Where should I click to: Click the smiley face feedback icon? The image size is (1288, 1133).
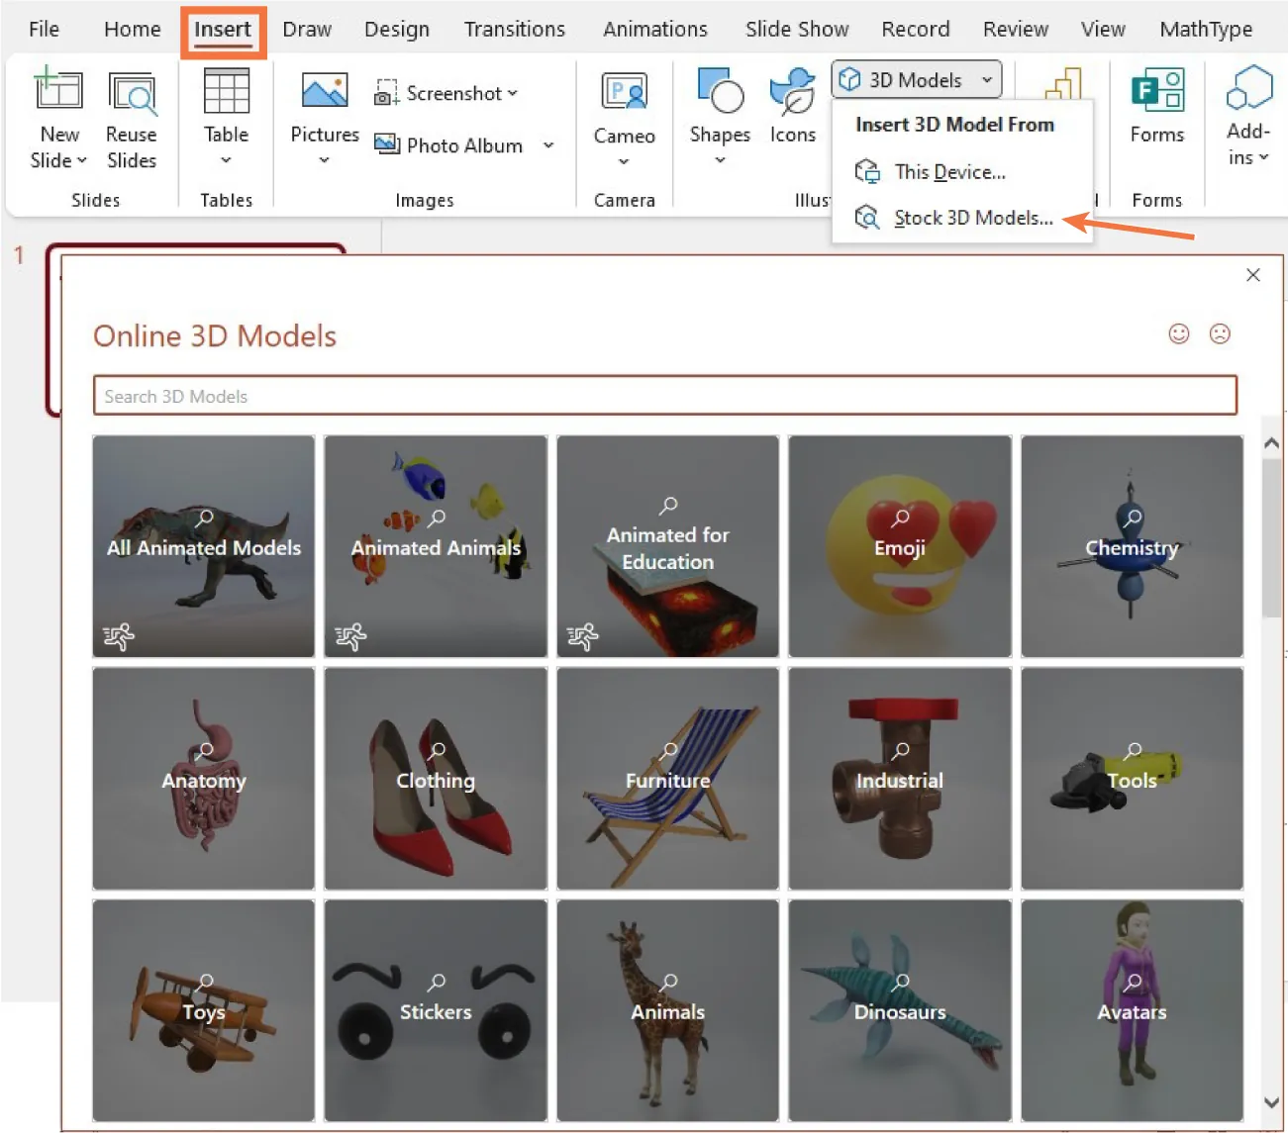tap(1179, 334)
